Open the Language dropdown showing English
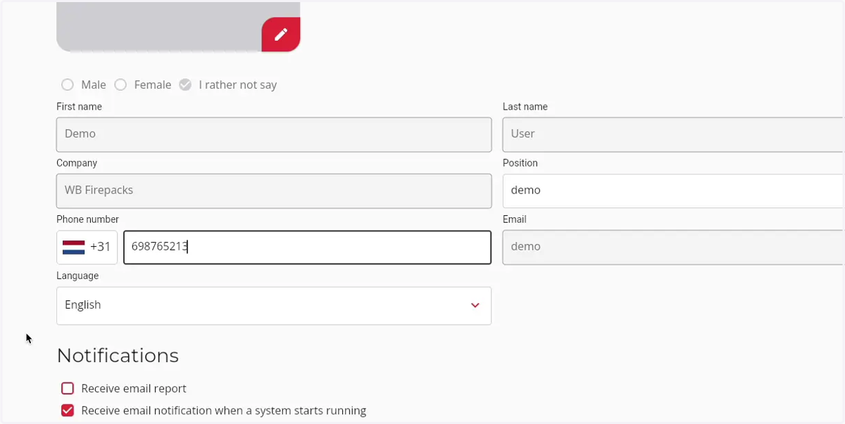Image resolution: width=845 pixels, height=424 pixels. coord(274,306)
